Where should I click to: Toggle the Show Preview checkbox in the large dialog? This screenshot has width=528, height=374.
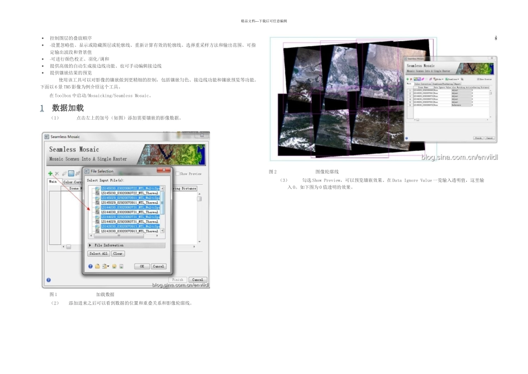tap(177, 174)
